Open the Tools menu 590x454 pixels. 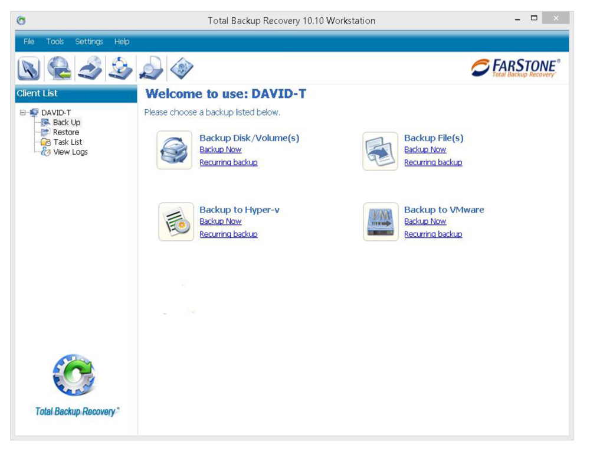(55, 41)
